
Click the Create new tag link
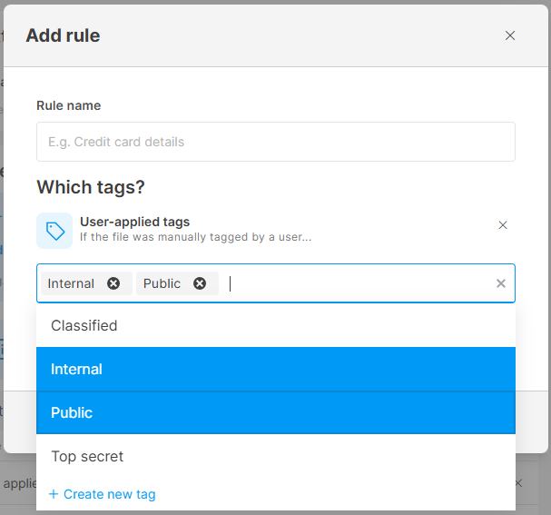[109, 494]
